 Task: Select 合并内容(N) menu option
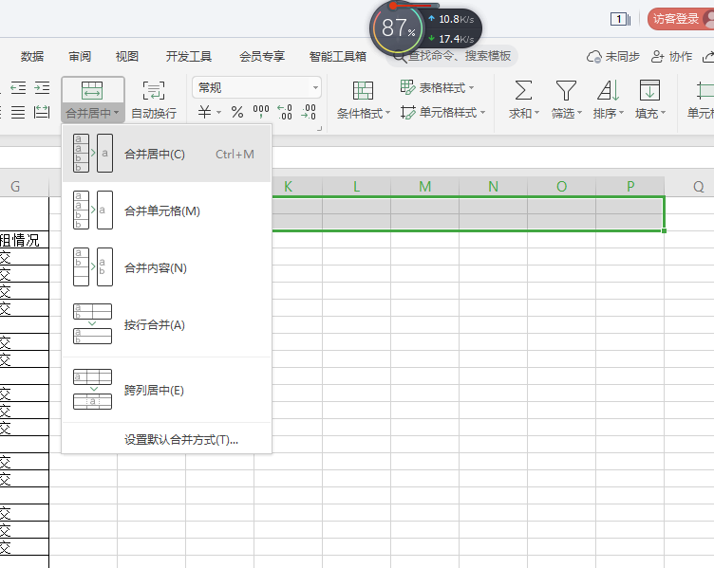pos(167,267)
